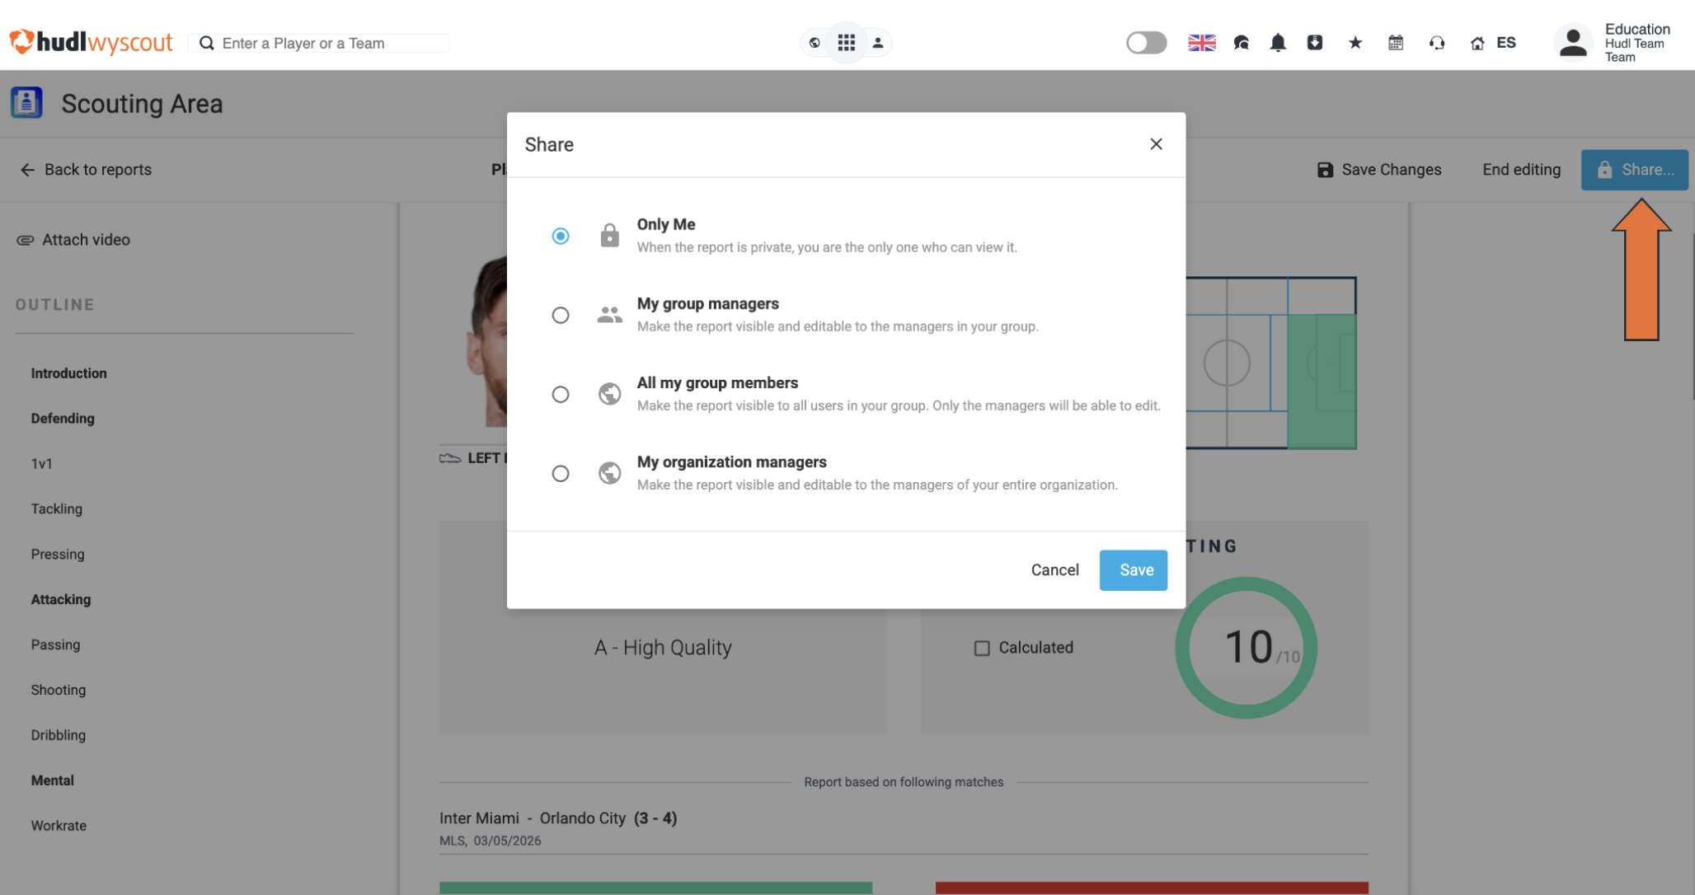This screenshot has width=1695, height=895.
Task: Jump to Pressing in outline
Action: [x=58, y=555]
